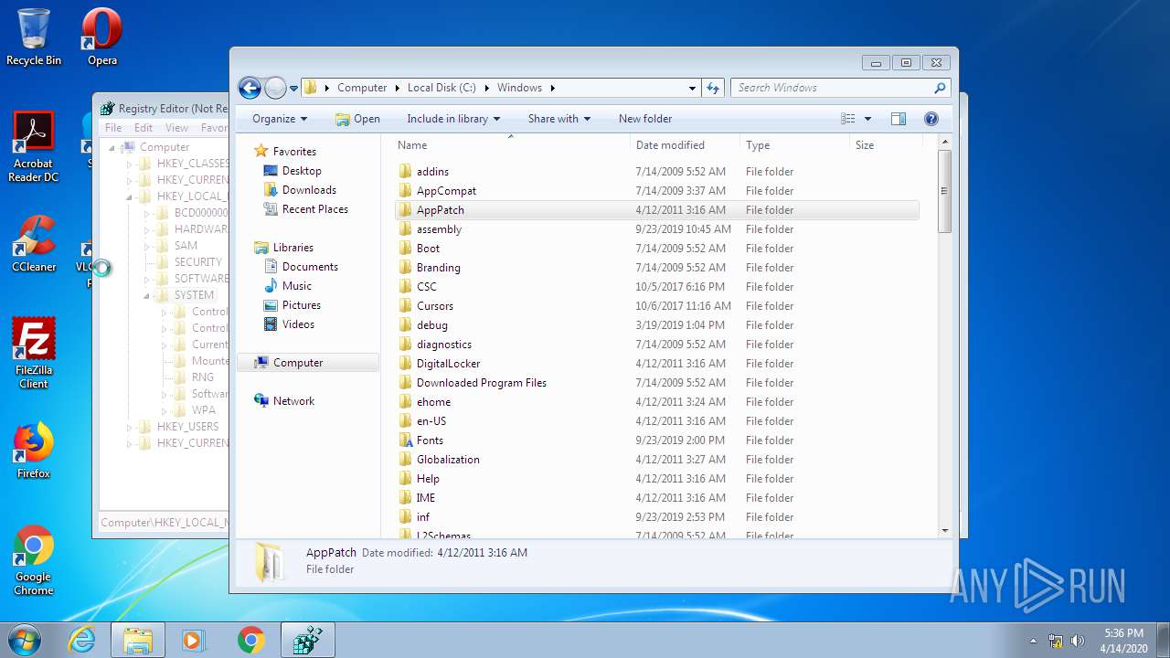Open Internet Explorer from taskbar
The height and width of the screenshot is (658, 1170).
(82, 640)
